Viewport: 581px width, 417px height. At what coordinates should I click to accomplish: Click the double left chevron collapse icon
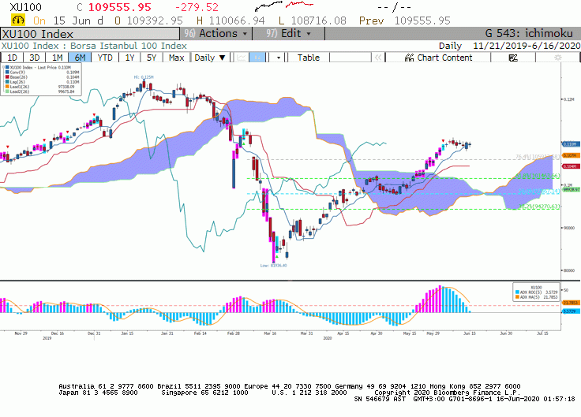click(378, 58)
